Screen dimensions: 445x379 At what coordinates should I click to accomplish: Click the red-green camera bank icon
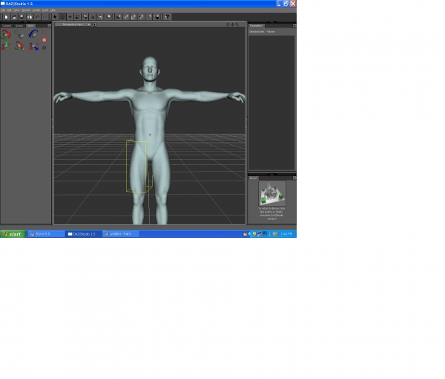(x=19, y=46)
